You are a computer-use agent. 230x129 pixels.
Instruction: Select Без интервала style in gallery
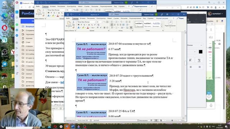click(x=147, y=24)
